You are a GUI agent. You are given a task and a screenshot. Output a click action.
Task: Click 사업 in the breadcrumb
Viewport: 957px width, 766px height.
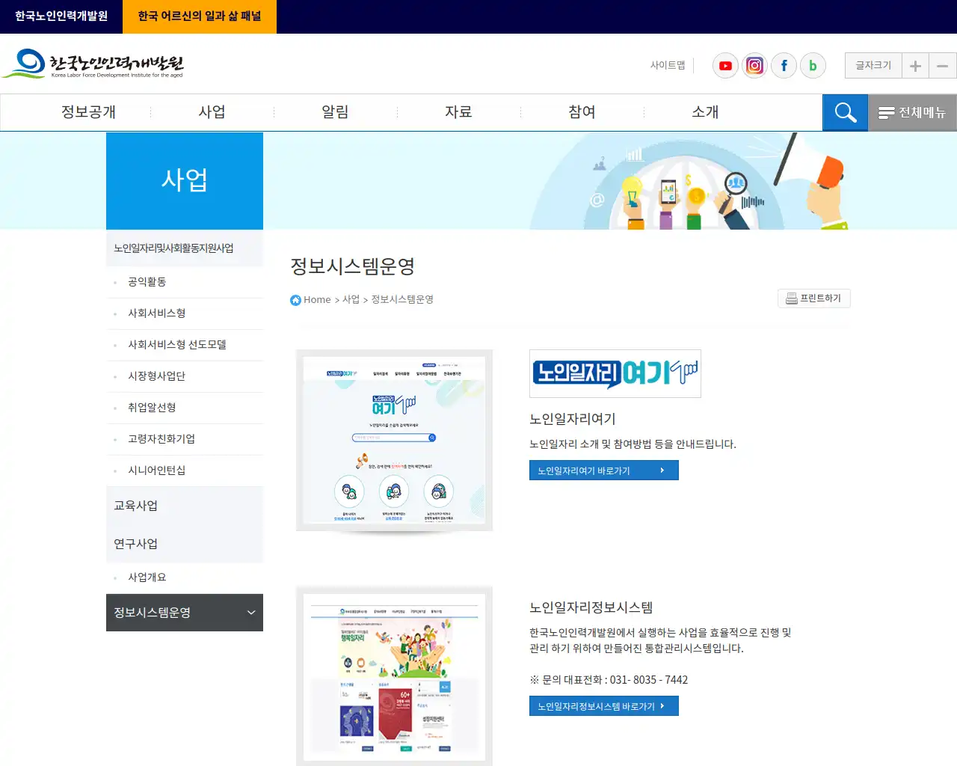click(351, 299)
